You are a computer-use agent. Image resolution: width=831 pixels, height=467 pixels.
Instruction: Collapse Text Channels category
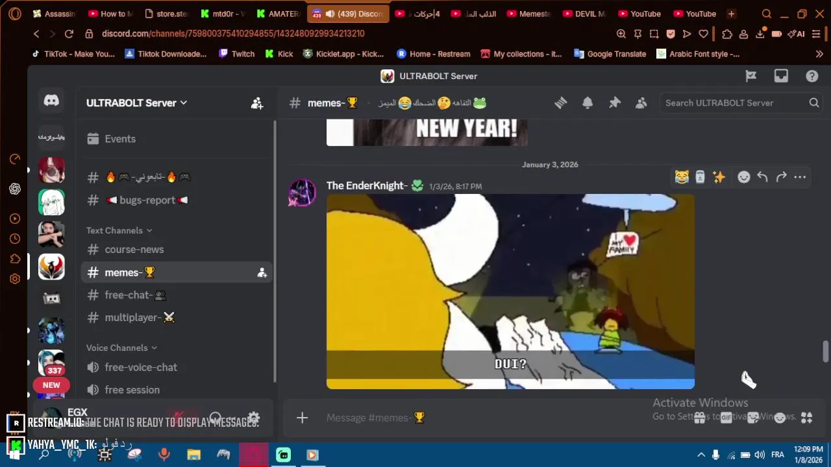point(119,230)
